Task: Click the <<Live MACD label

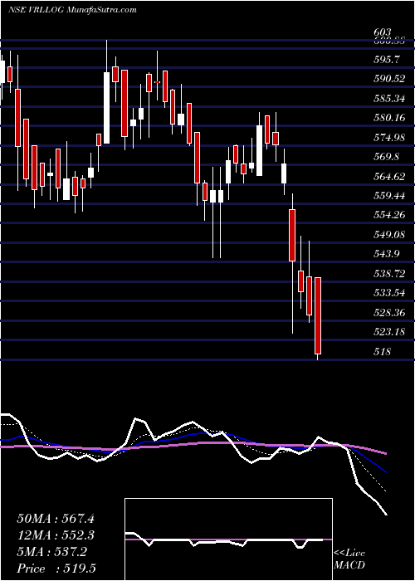Action: [x=349, y=559]
